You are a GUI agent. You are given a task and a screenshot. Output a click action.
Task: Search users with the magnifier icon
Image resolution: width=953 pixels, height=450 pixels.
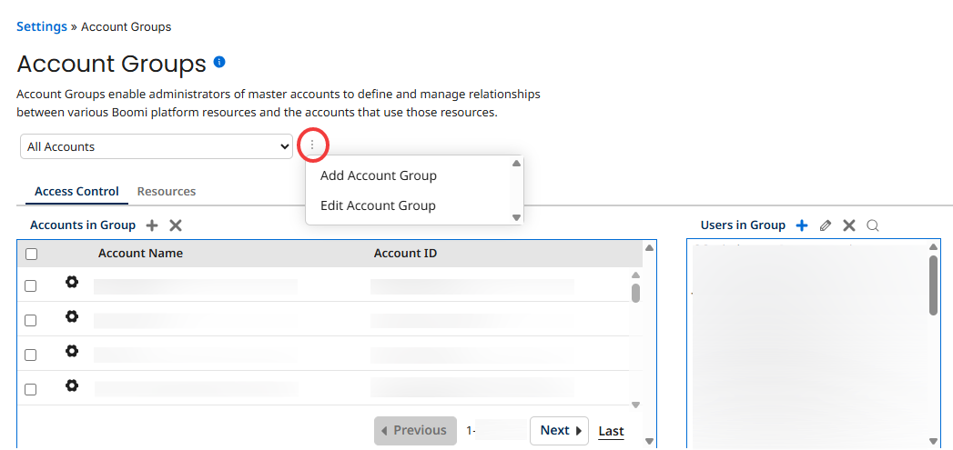pyautogui.click(x=873, y=225)
